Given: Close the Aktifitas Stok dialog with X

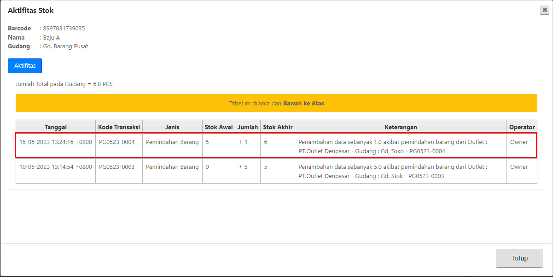Looking at the screenshot, I should [x=544, y=11].
